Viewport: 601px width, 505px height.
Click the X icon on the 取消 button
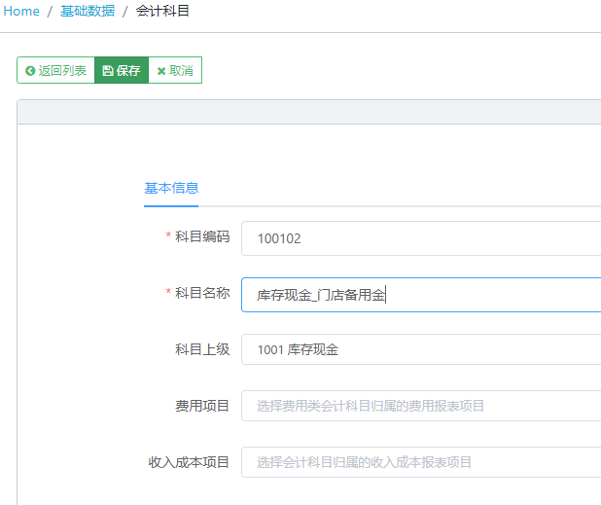click(x=161, y=71)
